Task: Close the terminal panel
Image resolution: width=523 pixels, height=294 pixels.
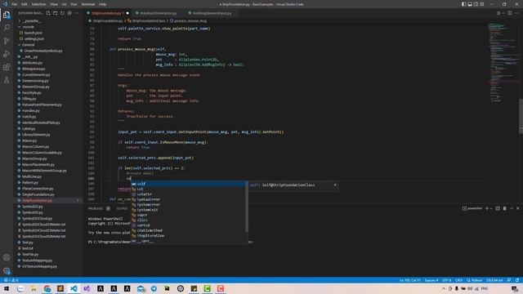Action: coord(518,208)
